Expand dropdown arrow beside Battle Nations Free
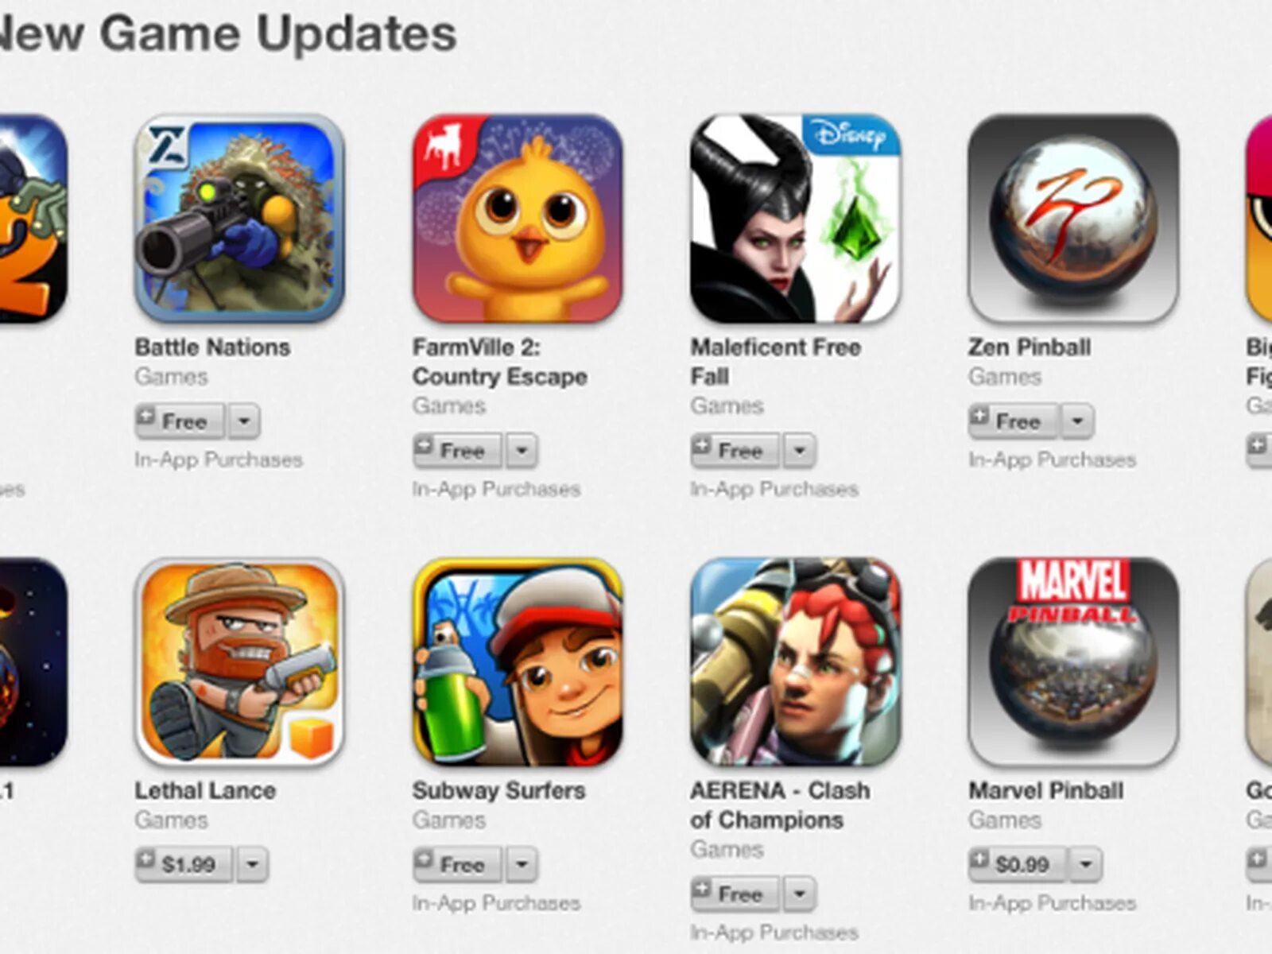 (244, 421)
